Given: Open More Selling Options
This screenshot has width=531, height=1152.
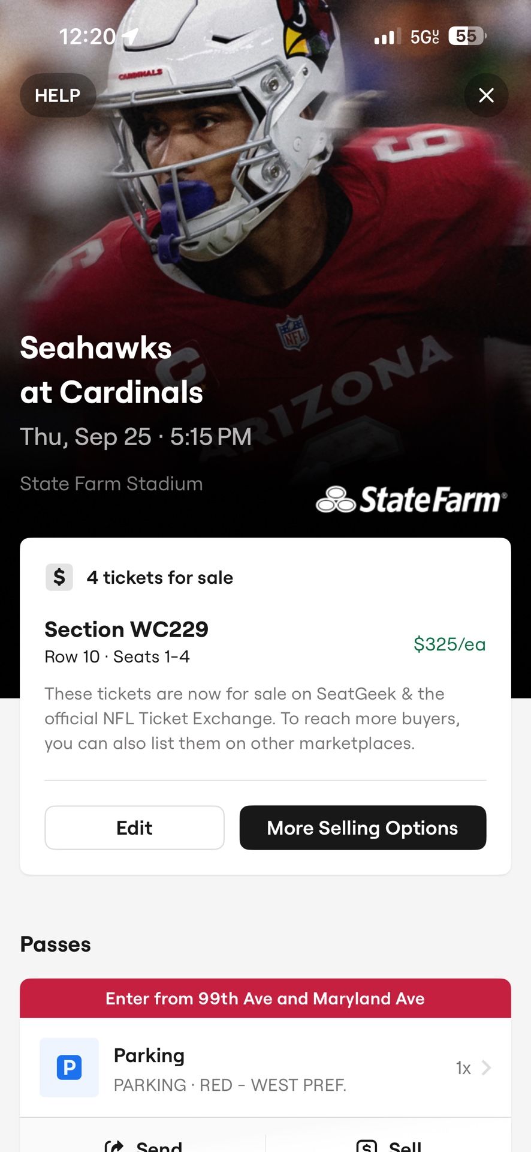Looking at the screenshot, I should click(x=363, y=827).
